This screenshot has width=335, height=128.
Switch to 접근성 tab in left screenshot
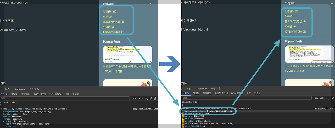click(x=75, y=94)
